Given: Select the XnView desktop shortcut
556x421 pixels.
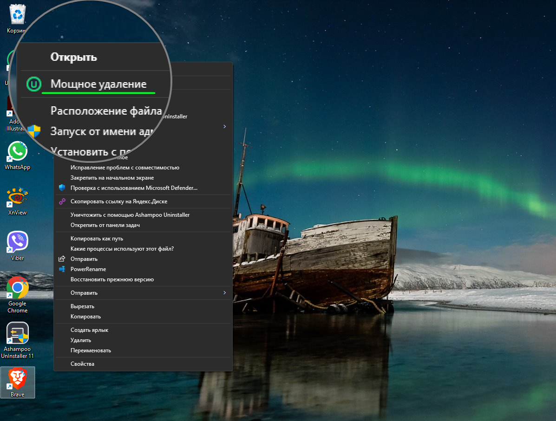Looking at the screenshot, I should pos(17,201).
